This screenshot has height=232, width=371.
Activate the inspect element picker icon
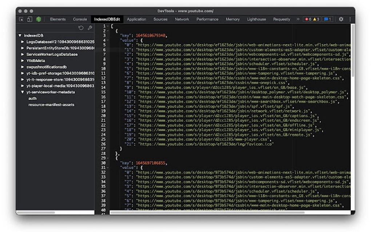point(21,19)
